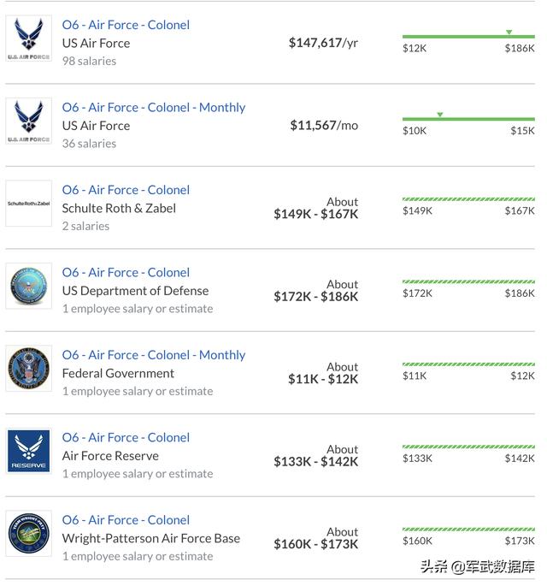The width and height of the screenshot is (547, 586).
Task: Open O6 Colonel link at Schulte Roth & Zabel
Action: [126, 190]
